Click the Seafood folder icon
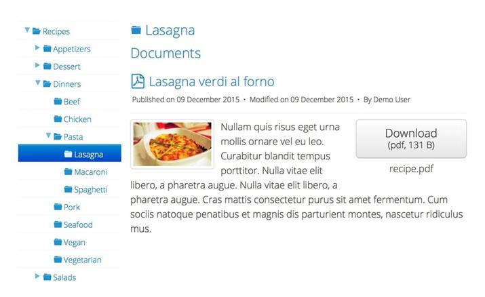The height and width of the screenshot is (297, 485). 58,224
